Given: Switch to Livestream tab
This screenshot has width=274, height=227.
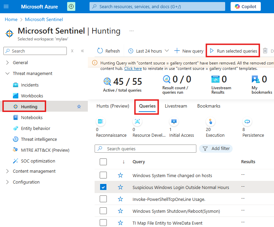Looking at the screenshot, I should pos(176,106).
